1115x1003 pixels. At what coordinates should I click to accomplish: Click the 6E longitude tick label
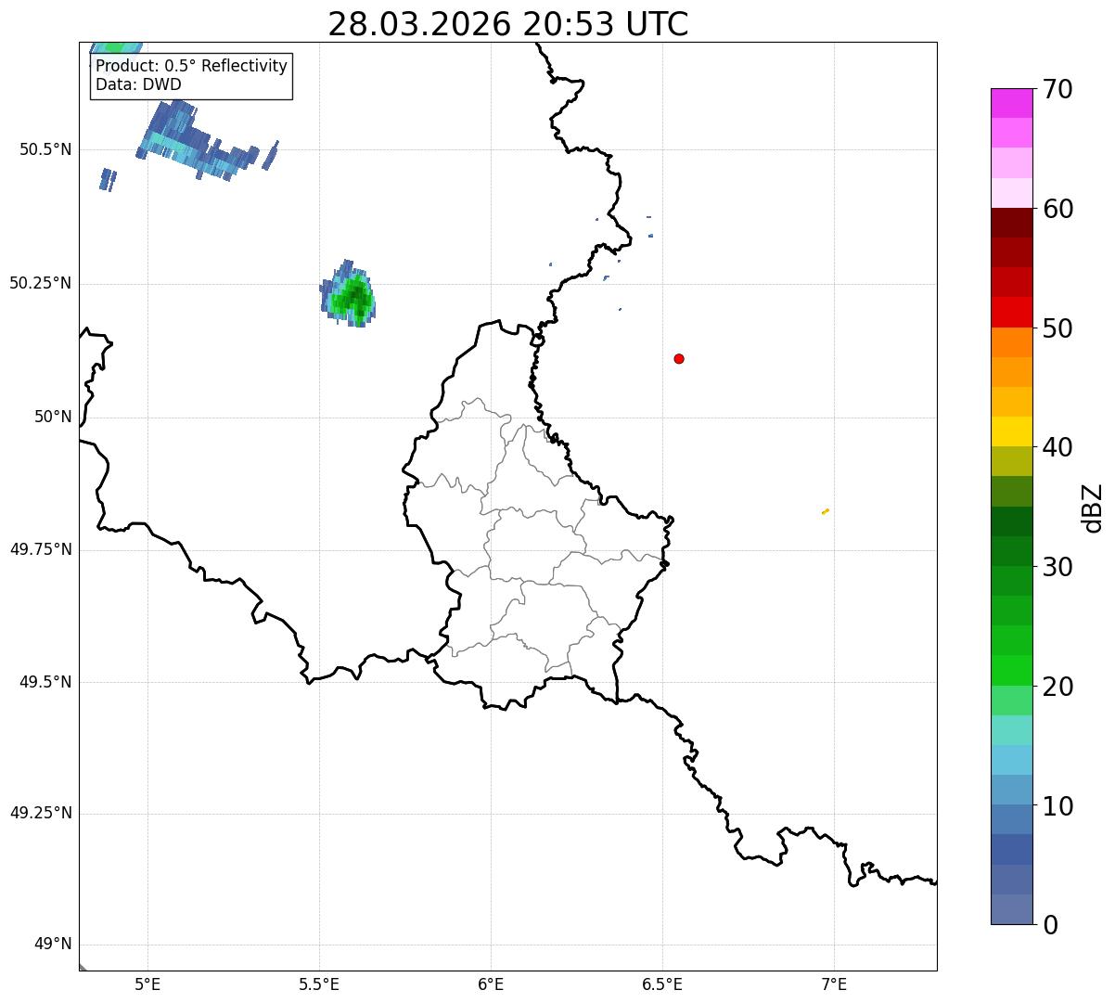pyautogui.click(x=491, y=984)
